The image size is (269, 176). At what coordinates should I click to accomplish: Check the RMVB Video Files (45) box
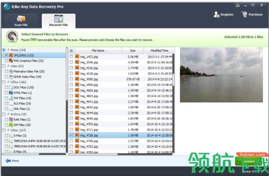6,77
